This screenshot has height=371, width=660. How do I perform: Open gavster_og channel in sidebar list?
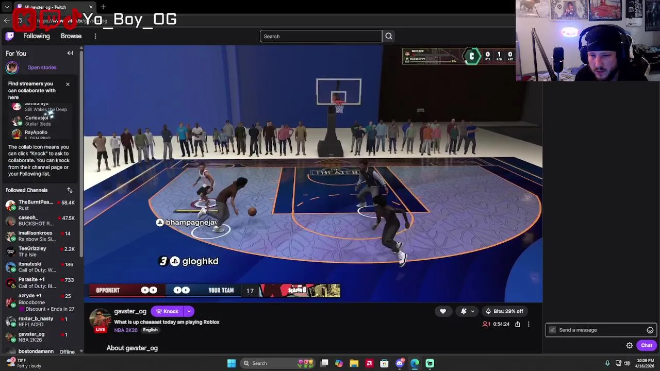(x=40, y=337)
